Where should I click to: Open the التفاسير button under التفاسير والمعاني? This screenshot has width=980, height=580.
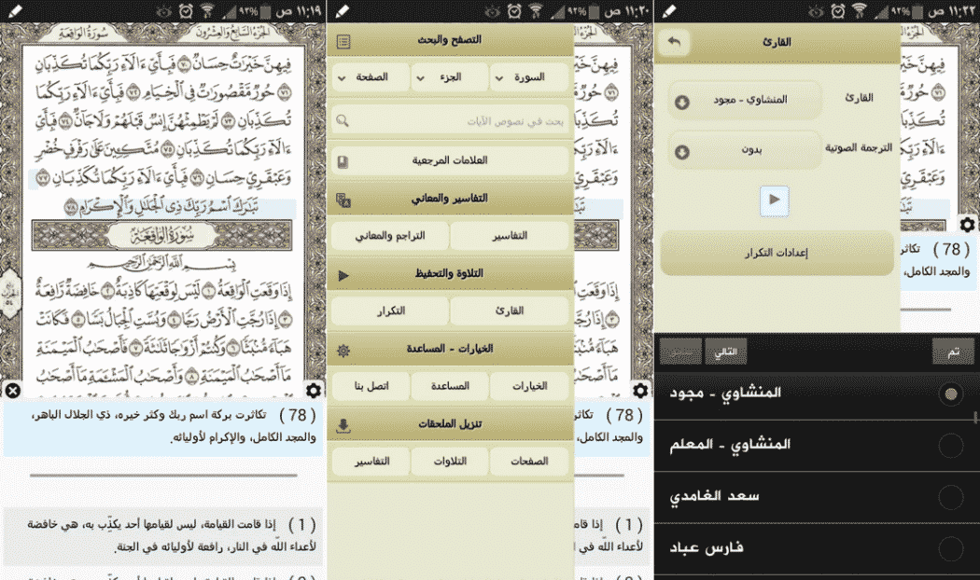coord(510,236)
